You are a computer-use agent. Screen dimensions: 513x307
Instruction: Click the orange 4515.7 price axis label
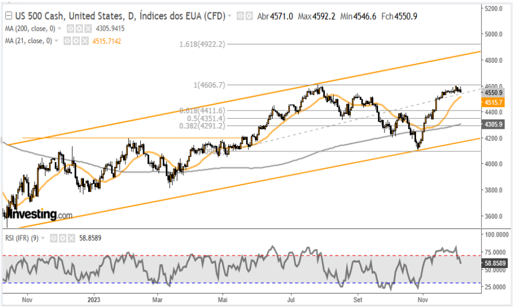[493, 103]
